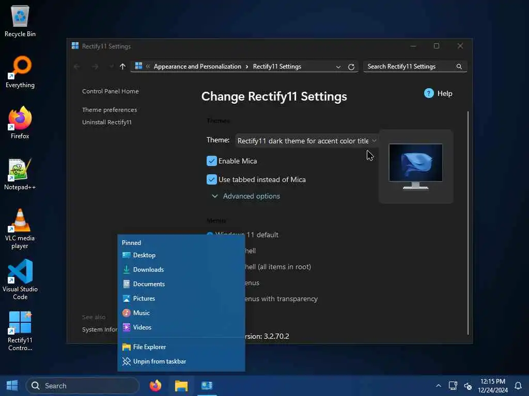Viewport: 529px width, 396px height.
Task: Click Unpin from taskbar entry
Action: pyautogui.click(x=181, y=361)
